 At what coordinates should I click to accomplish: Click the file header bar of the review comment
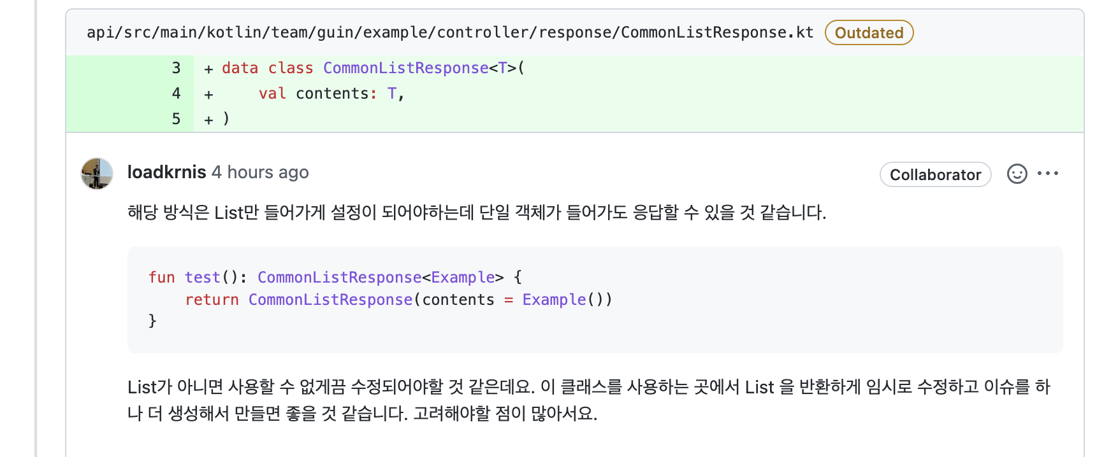(450, 32)
